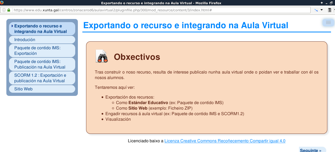Click the Seguinte » next page button
The image size is (335, 152).
311,150
